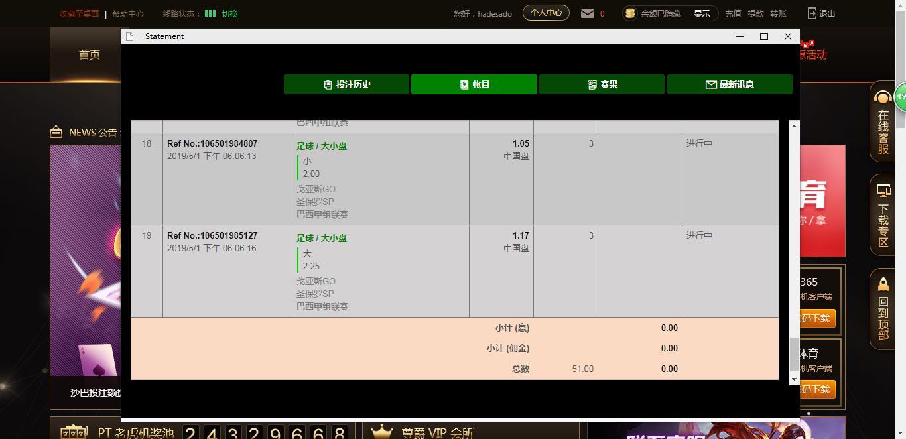The height and width of the screenshot is (439, 906).
Task: Click 回到顶部 rocket icon
Action: coord(883,284)
